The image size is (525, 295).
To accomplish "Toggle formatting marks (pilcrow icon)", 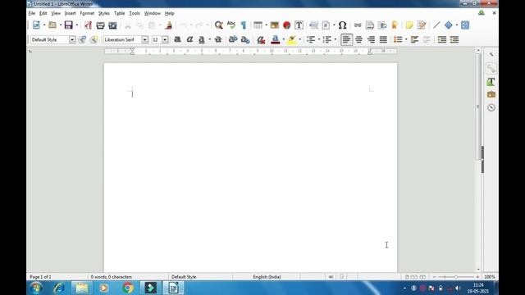I will [244, 25].
